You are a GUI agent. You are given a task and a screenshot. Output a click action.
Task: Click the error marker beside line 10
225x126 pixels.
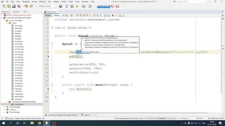tap(48, 56)
